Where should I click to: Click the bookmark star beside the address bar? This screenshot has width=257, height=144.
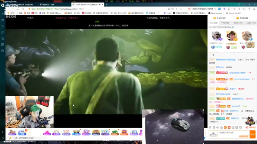coord(29,9)
